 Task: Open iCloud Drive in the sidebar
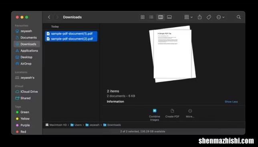coord(27,91)
